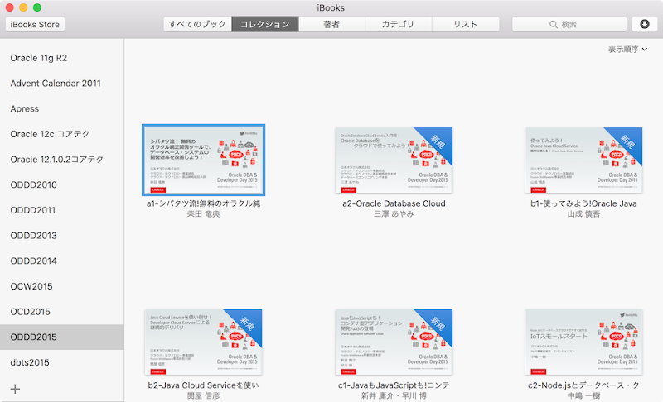Click author names 新井 庸介・早川 博
Viewport: 663px width, 402px height.
(394, 395)
